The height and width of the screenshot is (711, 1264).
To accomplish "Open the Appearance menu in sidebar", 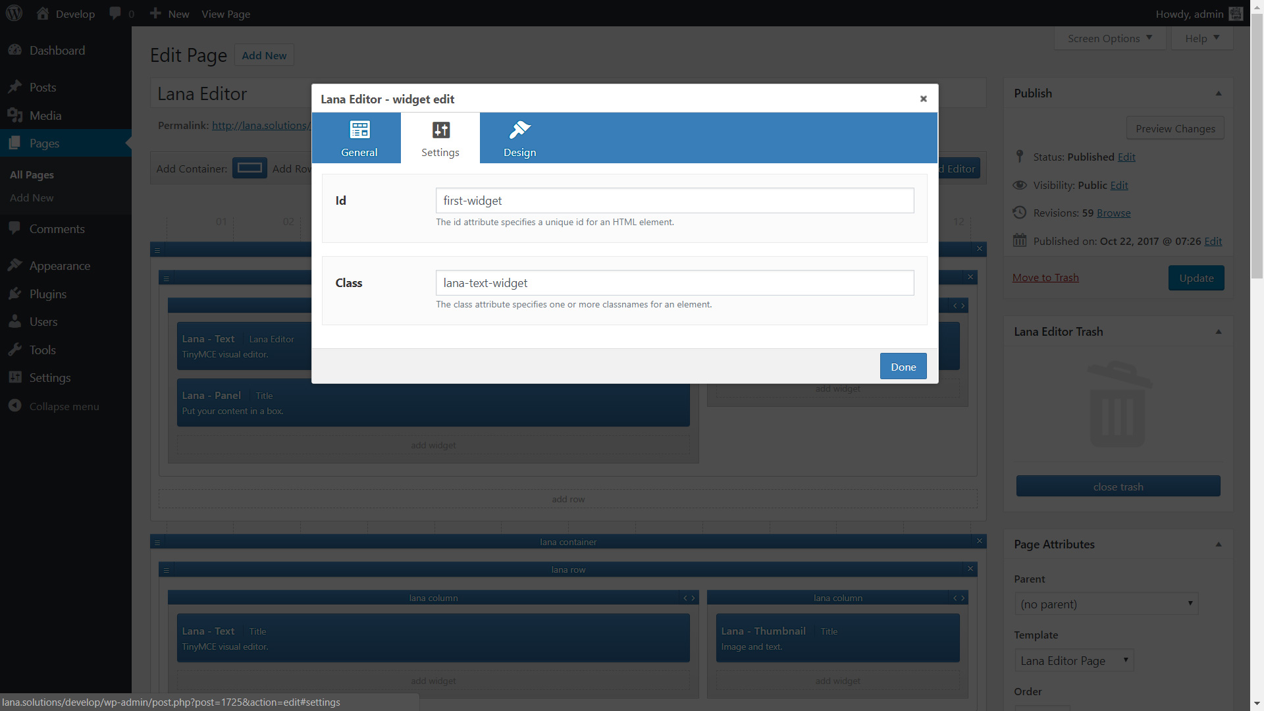I will 59,266.
